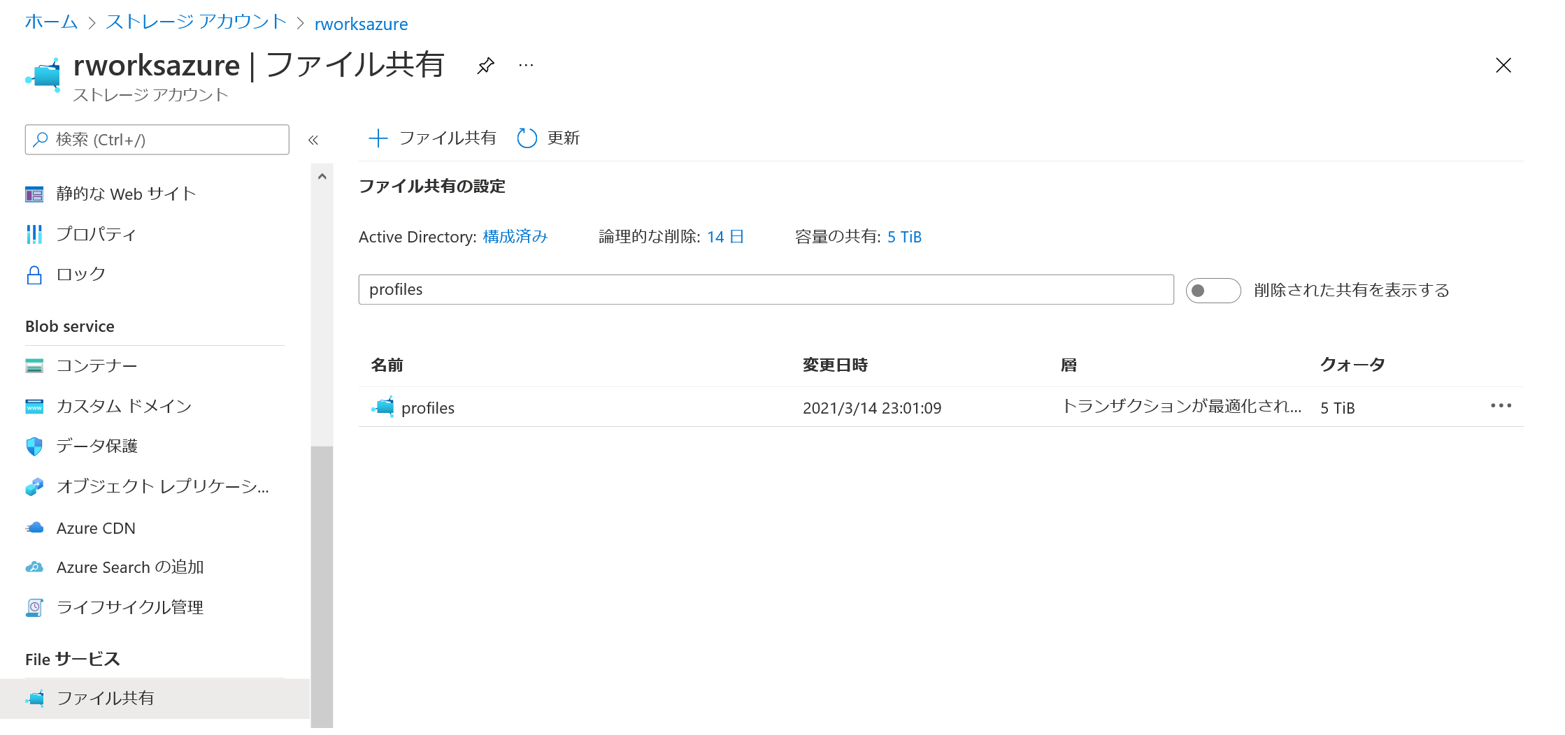1565x735 pixels.
Task: Go to ホーム breadcrumb
Action: coord(51,22)
